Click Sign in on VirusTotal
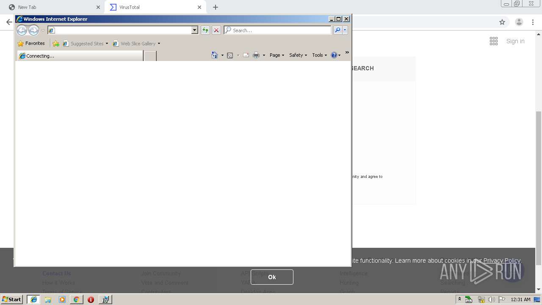 pyautogui.click(x=515, y=41)
